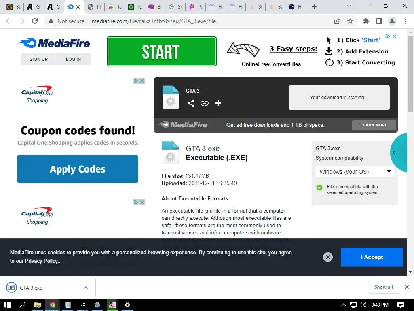Open the Chrome profile avatar
Viewport: 414px width, 311px height.
[392, 21]
